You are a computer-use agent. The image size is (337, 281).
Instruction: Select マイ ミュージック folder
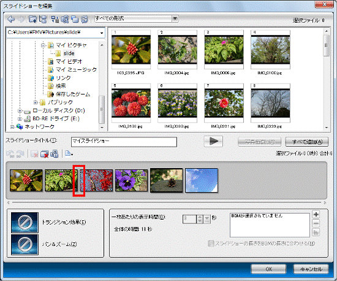pyautogui.click(x=76, y=69)
